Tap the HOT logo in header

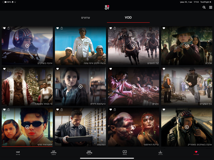click(x=107, y=7)
